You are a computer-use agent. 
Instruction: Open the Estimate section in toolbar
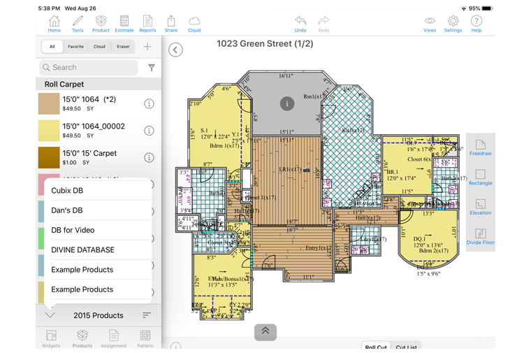pos(124,24)
